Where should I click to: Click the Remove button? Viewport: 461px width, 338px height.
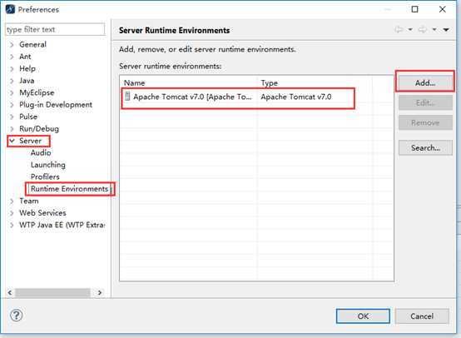[425, 122]
